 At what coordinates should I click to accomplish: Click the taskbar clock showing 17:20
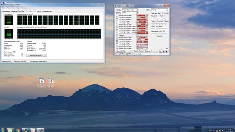(x=229, y=131)
